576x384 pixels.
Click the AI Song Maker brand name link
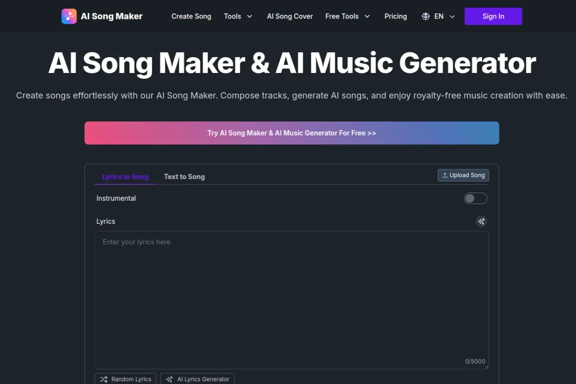click(x=112, y=16)
